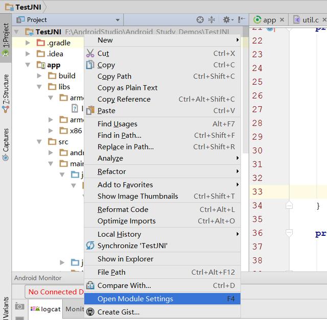This screenshot has width=327, height=320.
Task: Click the Synchronize refresh icon
Action: (90, 245)
